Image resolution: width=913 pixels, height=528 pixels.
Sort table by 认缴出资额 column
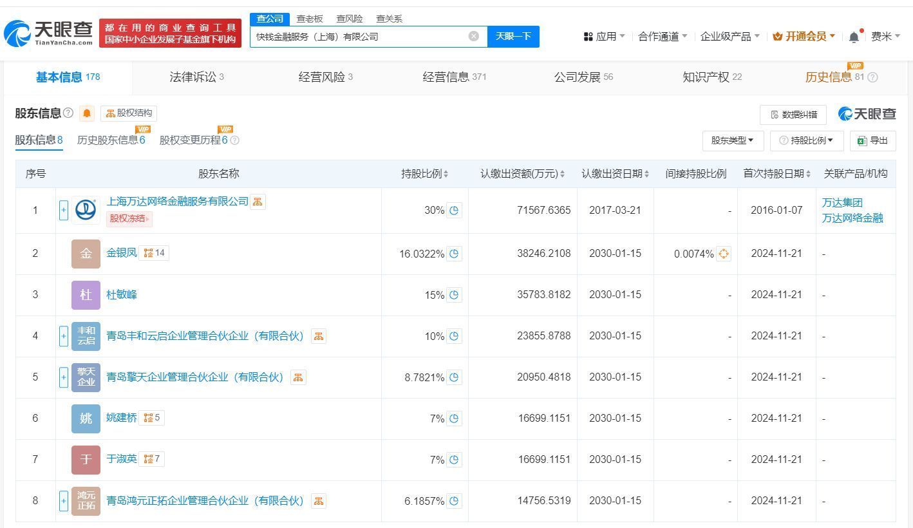[x=522, y=174]
